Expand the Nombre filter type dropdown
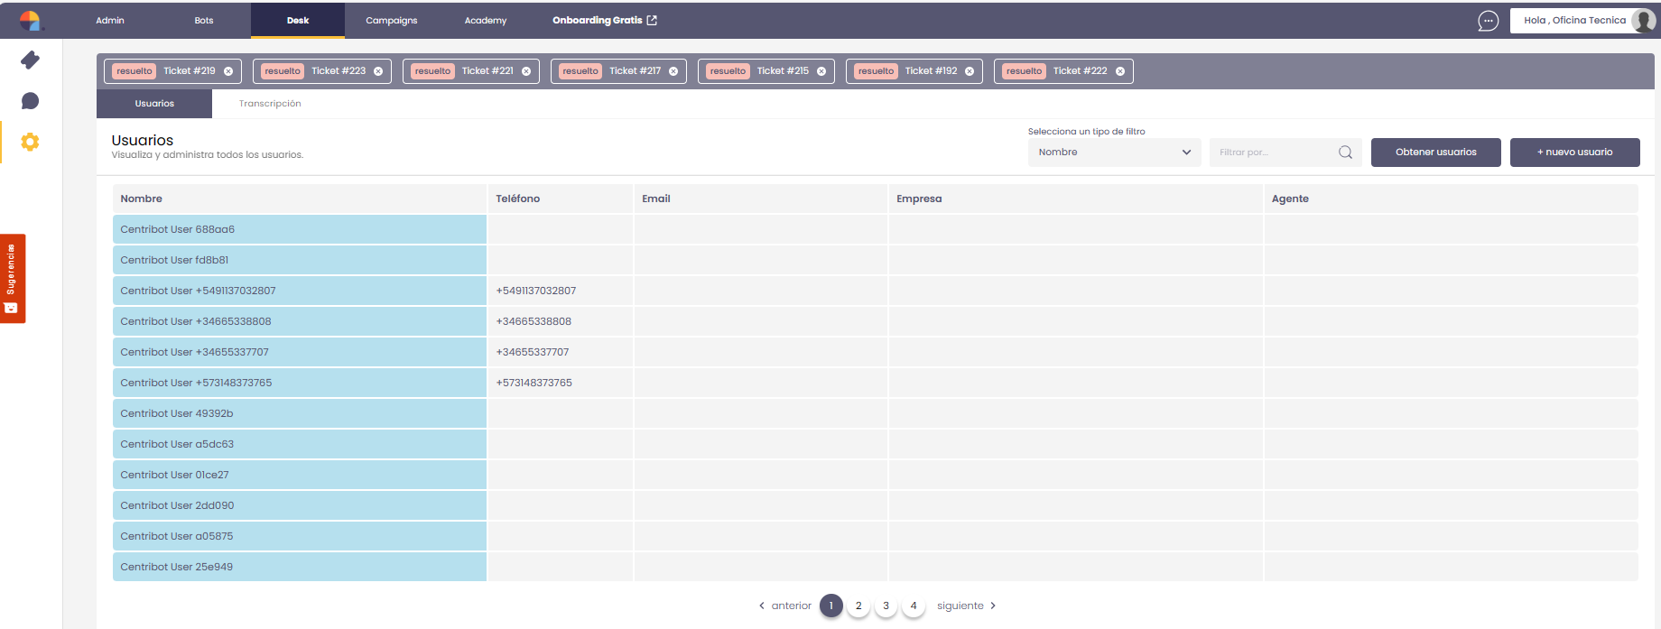1661x629 pixels. pos(1114,153)
